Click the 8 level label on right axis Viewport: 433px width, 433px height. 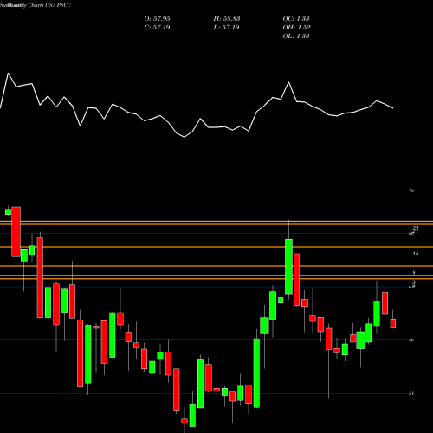coord(414,273)
